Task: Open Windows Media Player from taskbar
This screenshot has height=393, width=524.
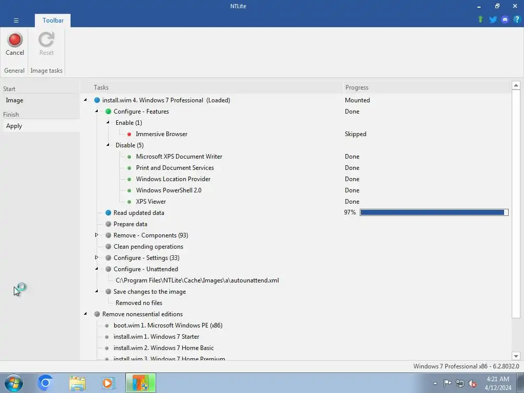Action: click(108, 383)
